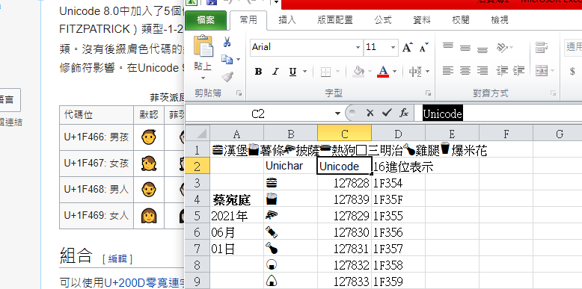
Task: Click the U+200D零寬連字 link in Wikipedia
Action: [x=144, y=283]
